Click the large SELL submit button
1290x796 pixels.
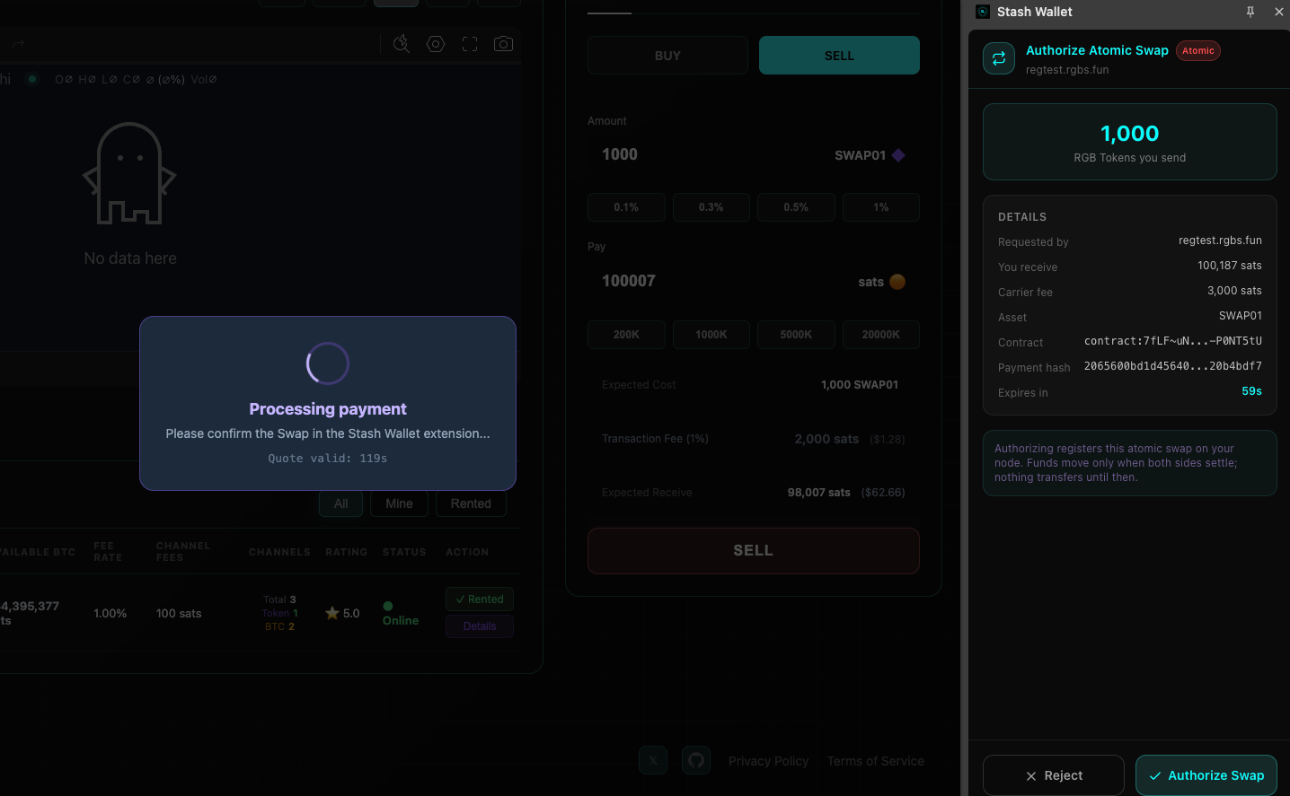click(x=754, y=551)
